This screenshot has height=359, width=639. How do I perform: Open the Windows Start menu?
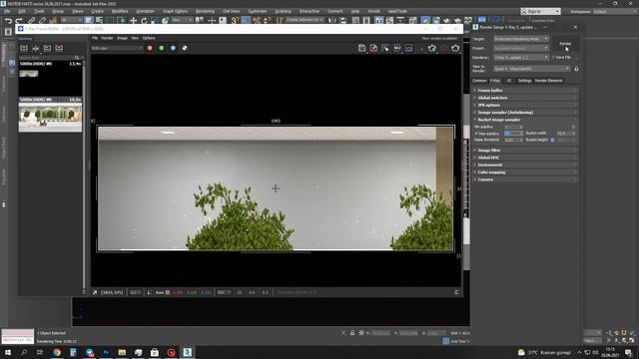coord(8,352)
